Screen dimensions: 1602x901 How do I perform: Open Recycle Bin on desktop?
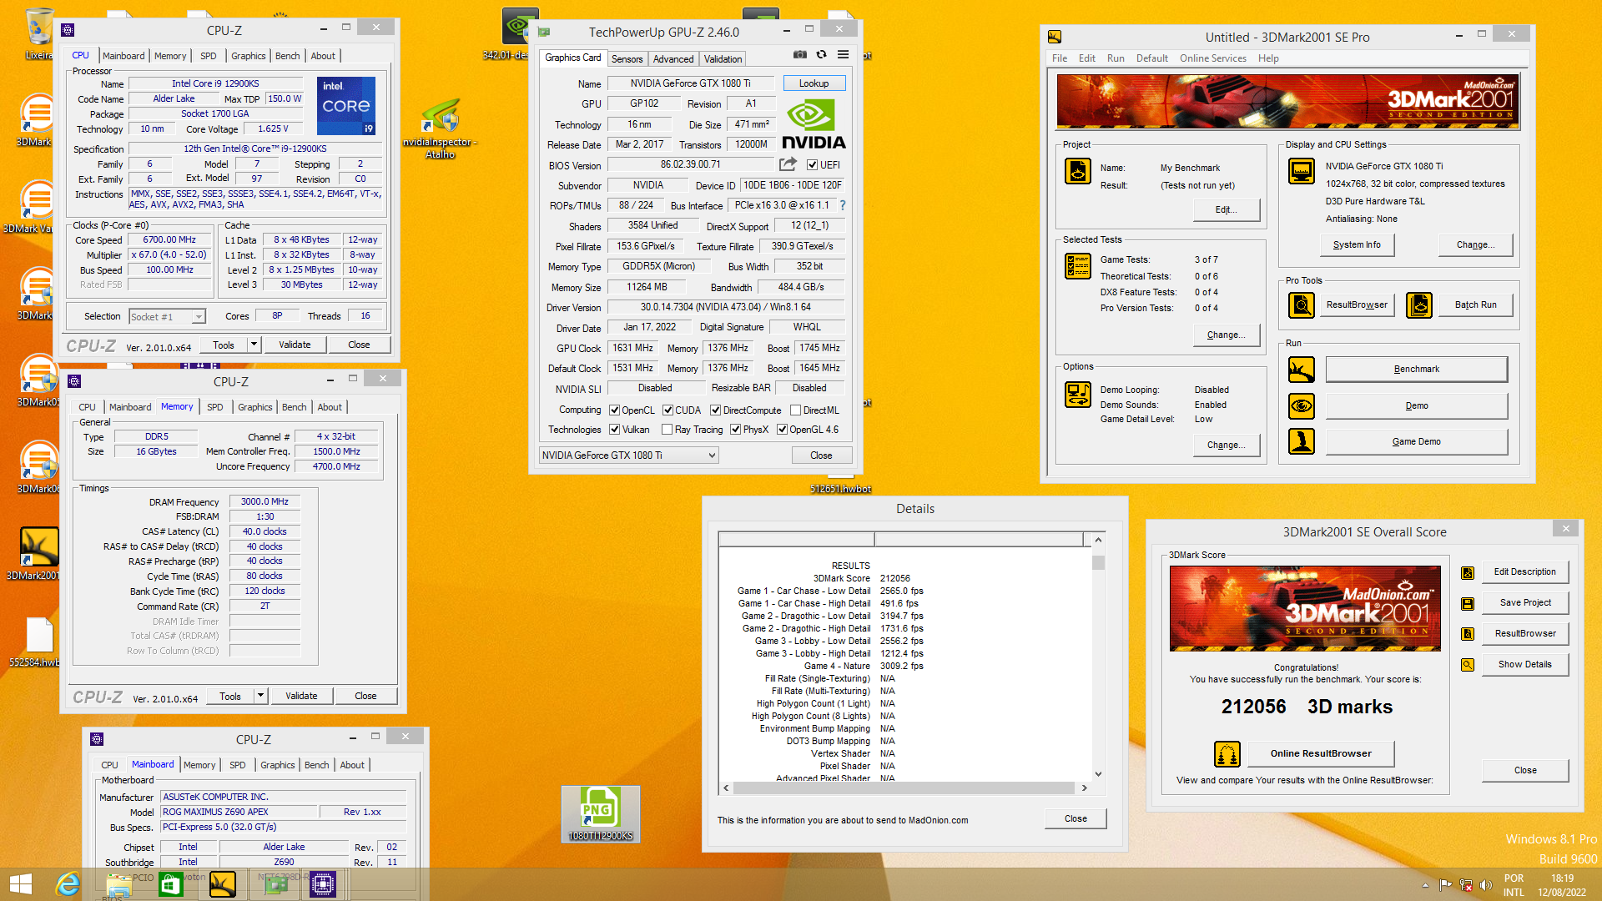(x=38, y=34)
